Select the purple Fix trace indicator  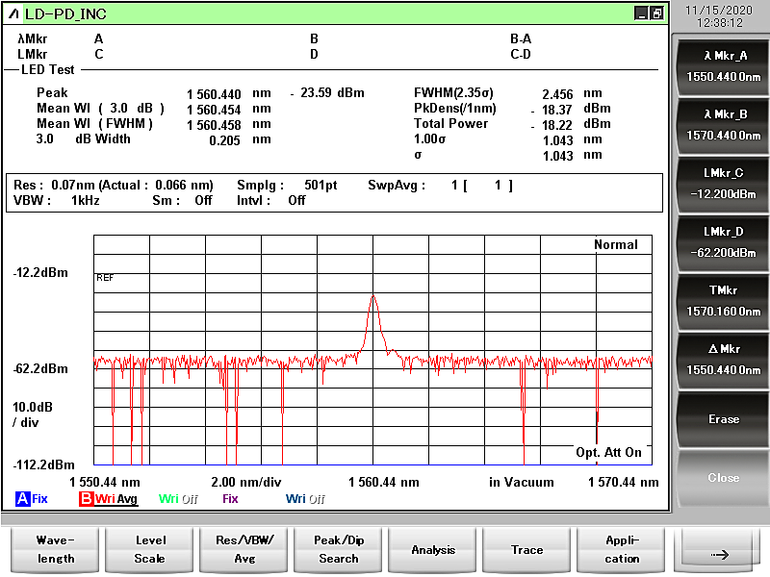point(230,499)
